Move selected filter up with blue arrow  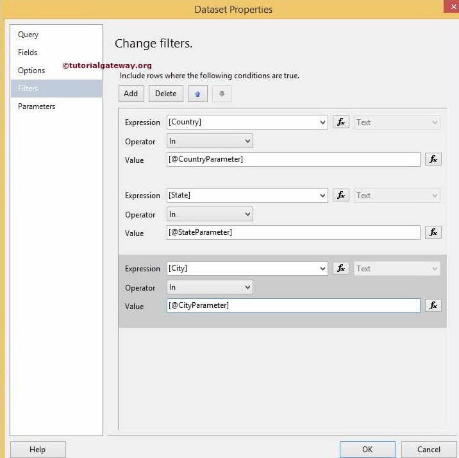[197, 94]
